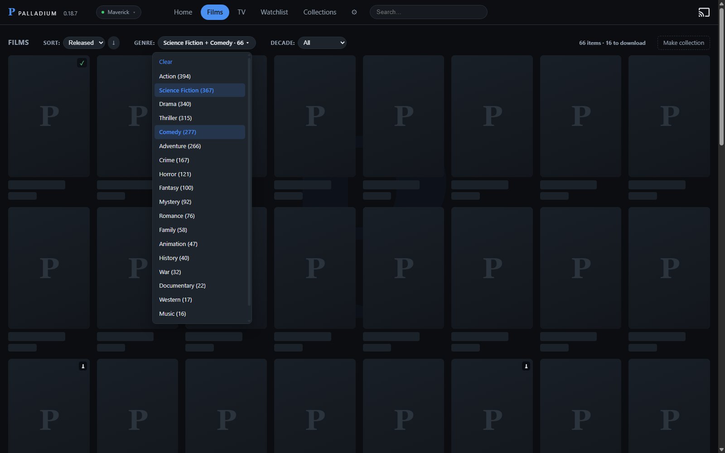Add Thriller (315) genre filter
This screenshot has width=725, height=453.
point(200,118)
